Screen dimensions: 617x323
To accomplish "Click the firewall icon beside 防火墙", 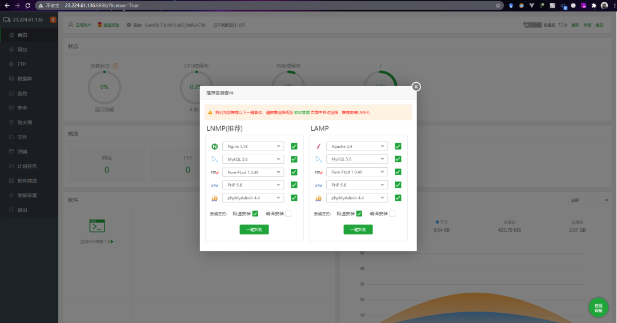I will (11, 122).
